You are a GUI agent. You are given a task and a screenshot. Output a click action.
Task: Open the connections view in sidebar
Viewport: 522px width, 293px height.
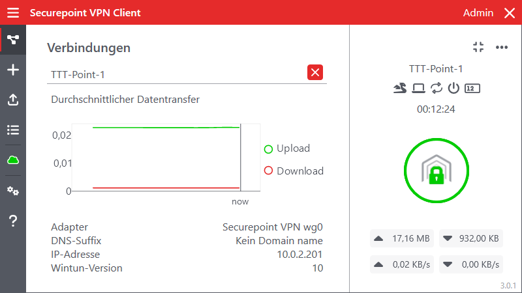13,40
